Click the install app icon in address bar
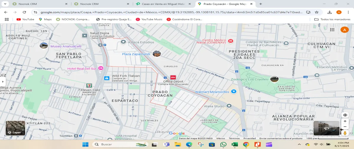Viewport: 354px width, 149px height. click(308, 12)
